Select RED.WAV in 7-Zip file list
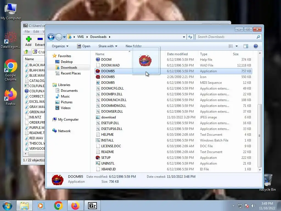This screenshot has width=281, height=211. point(36,138)
